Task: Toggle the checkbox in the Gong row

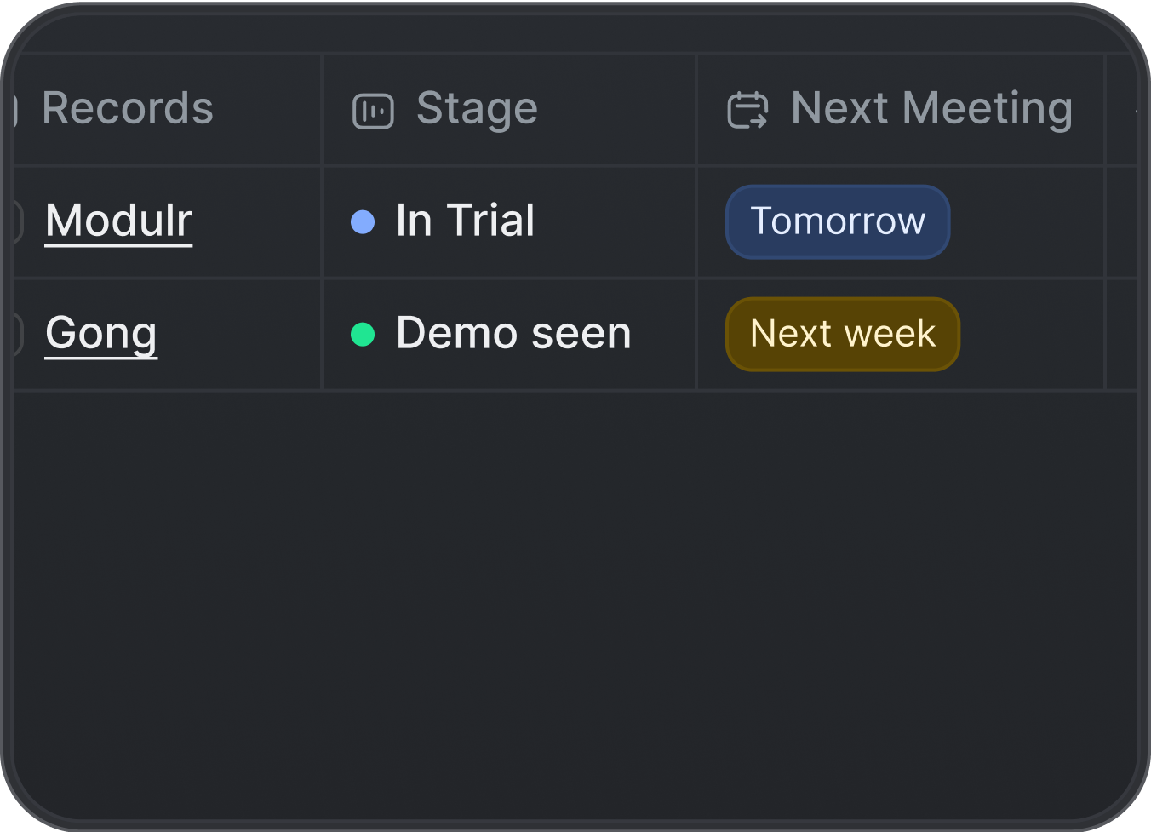Action: coord(16,334)
